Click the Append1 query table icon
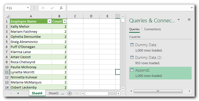 point(132,70)
